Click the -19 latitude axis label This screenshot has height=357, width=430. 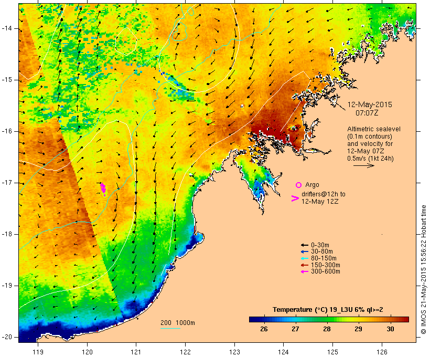click(x=6, y=286)
